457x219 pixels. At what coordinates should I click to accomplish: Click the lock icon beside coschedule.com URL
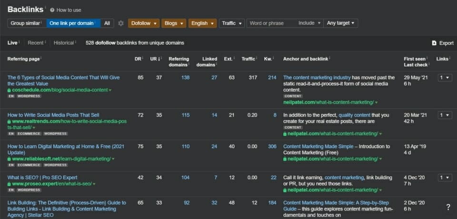click(10, 90)
